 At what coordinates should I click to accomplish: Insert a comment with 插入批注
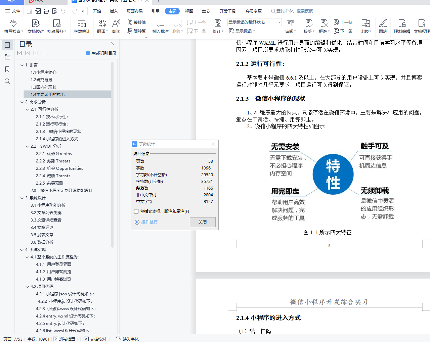(x=161, y=26)
